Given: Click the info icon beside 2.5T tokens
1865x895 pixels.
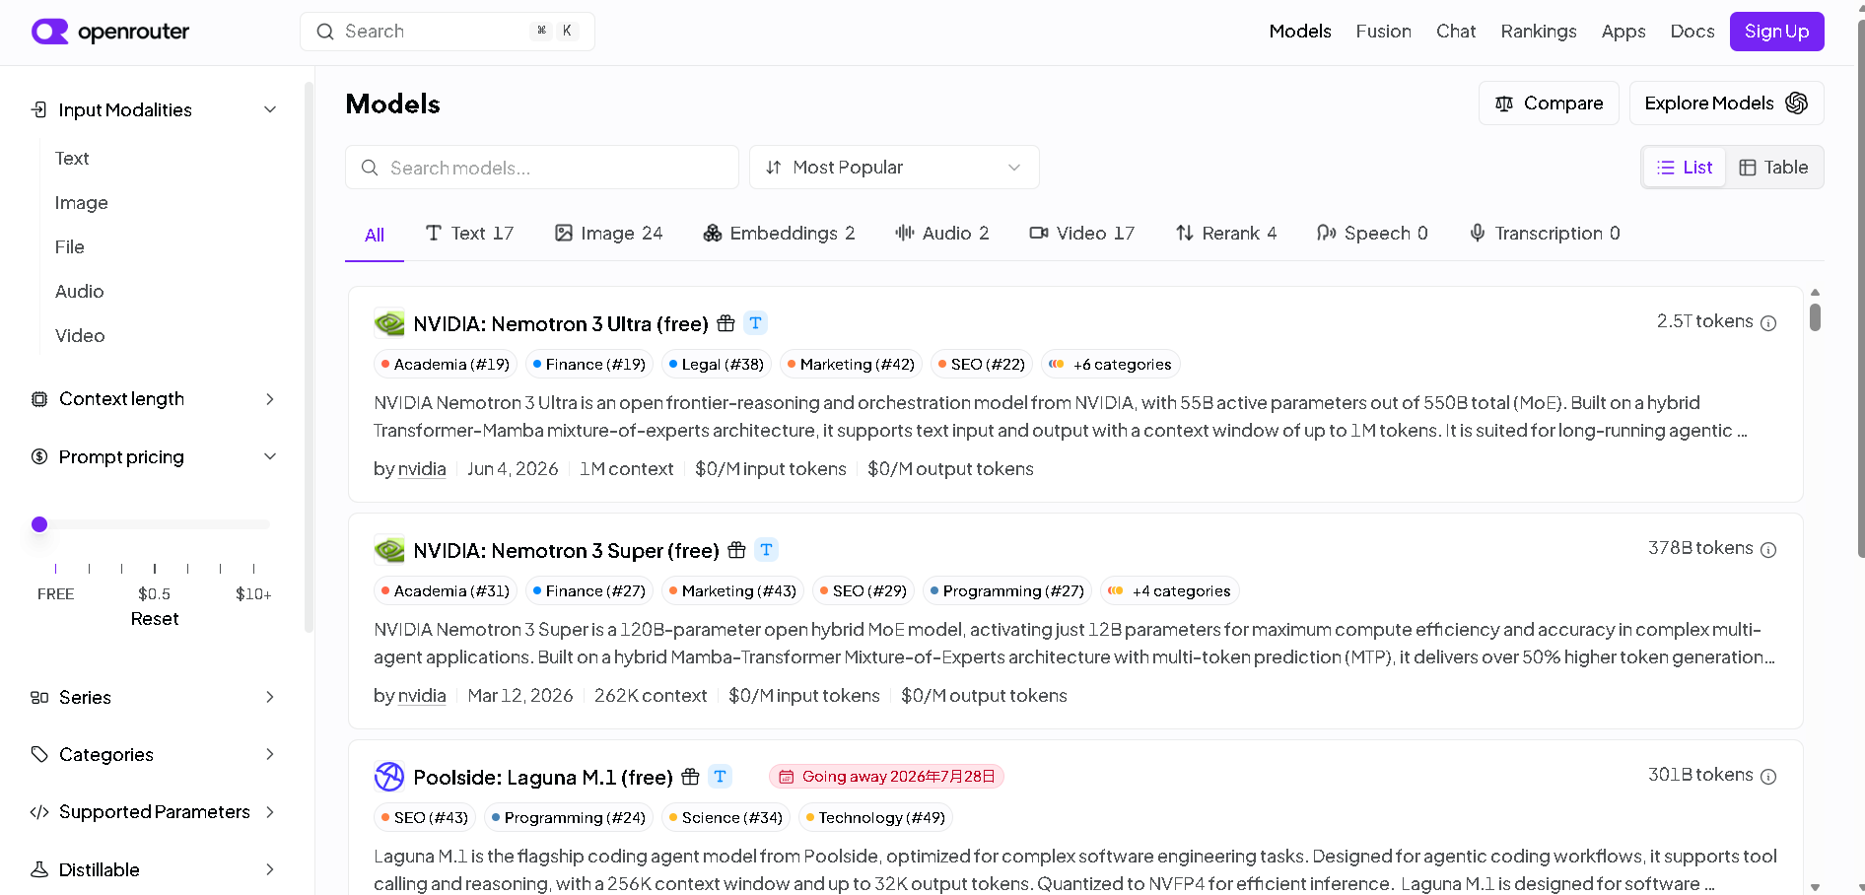Looking at the screenshot, I should pyautogui.click(x=1768, y=323).
